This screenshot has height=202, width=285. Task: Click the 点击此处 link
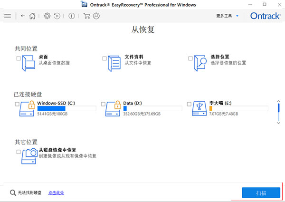[x=56, y=192]
